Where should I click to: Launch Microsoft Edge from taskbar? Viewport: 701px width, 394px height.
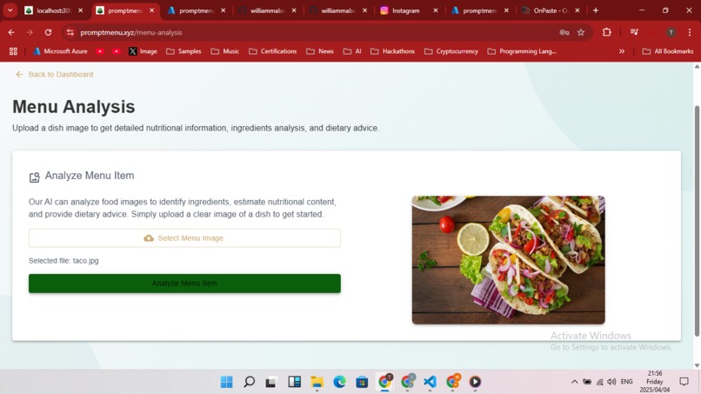coord(340,382)
